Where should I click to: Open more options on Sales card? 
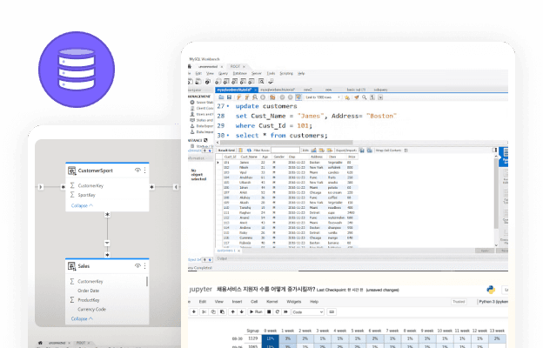[144, 265]
